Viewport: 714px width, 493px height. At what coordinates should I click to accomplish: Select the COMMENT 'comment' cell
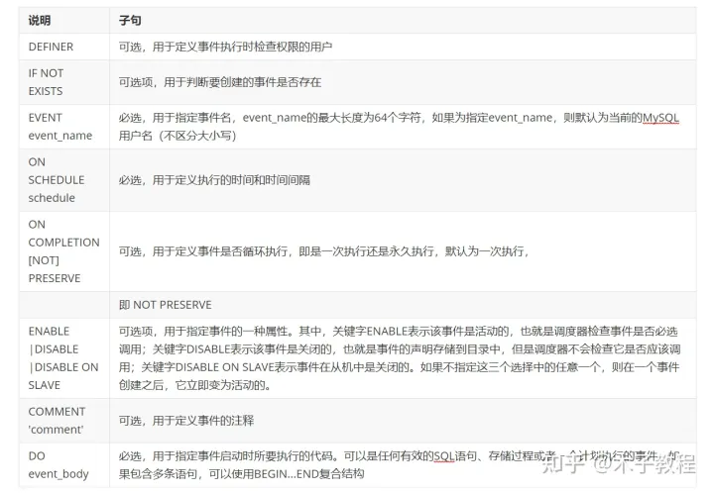[63, 421]
